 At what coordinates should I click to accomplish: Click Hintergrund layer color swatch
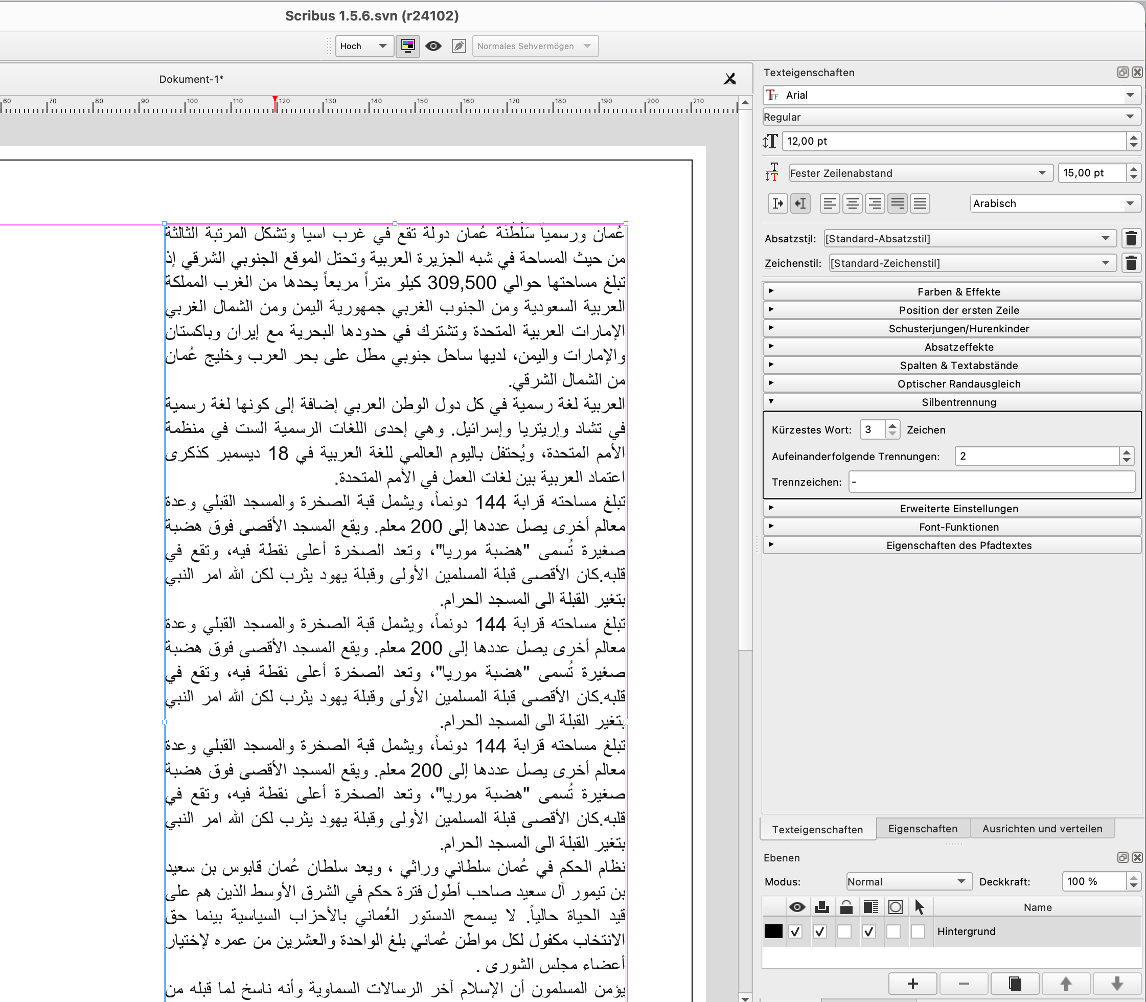click(x=773, y=931)
